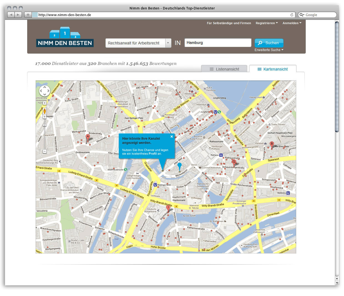The height and width of the screenshot is (296, 344).
Task: Switch to the Listenansicht tab
Action: [x=224, y=69]
